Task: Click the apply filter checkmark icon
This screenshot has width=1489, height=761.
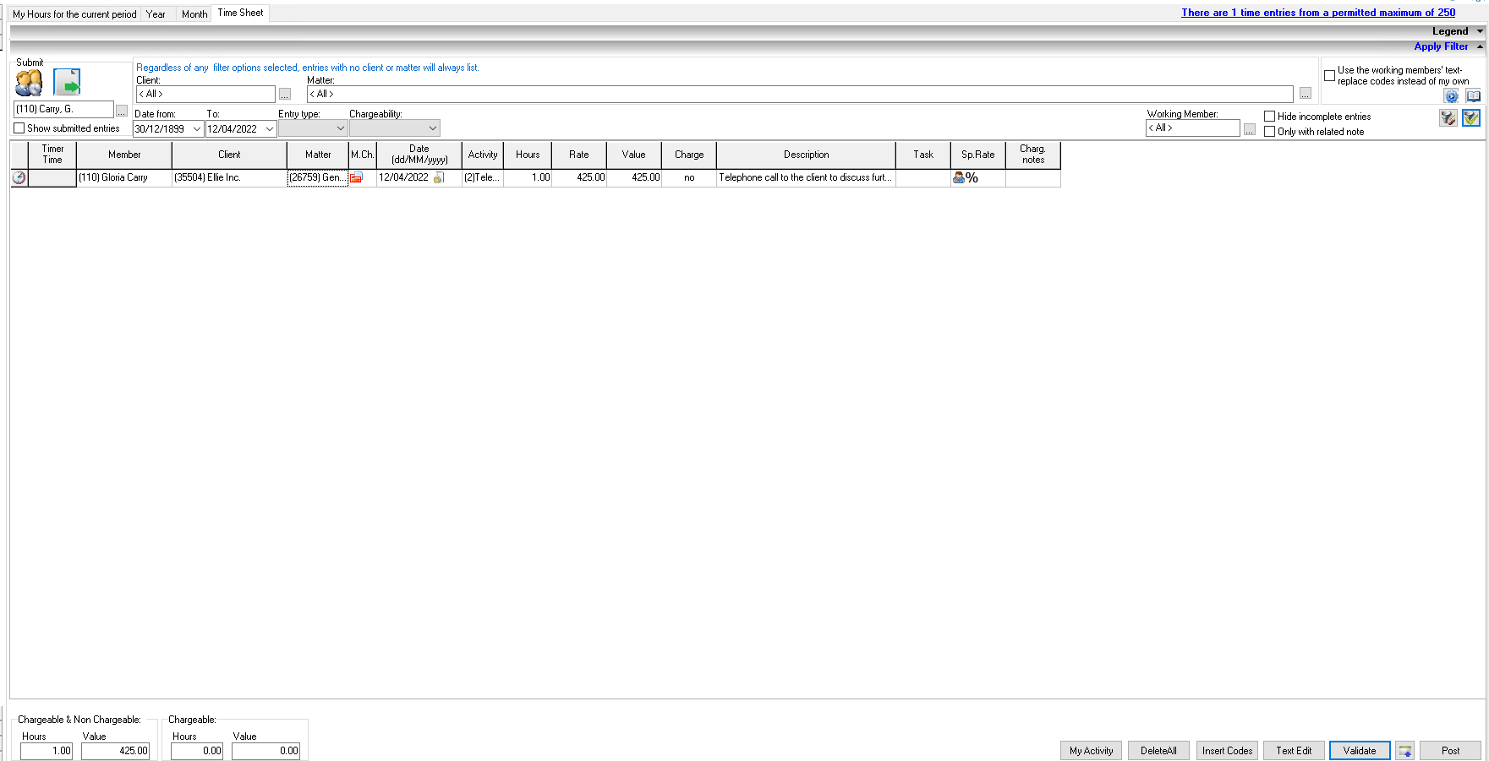Action: click(1471, 118)
